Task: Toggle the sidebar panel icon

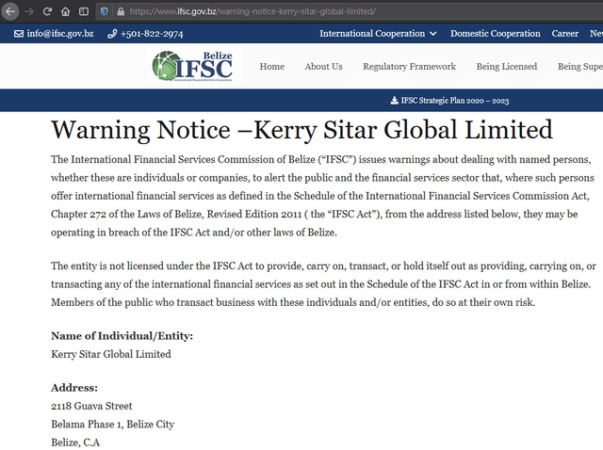Action: click(x=84, y=11)
